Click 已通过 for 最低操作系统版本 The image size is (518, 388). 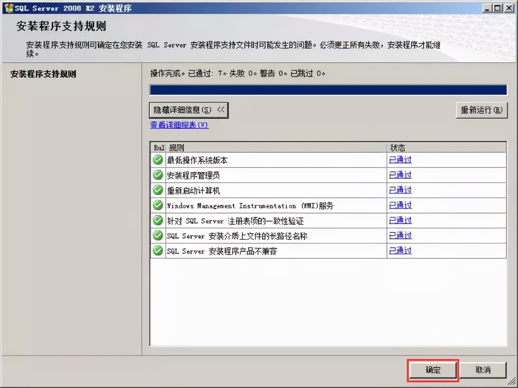coord(400,160)
